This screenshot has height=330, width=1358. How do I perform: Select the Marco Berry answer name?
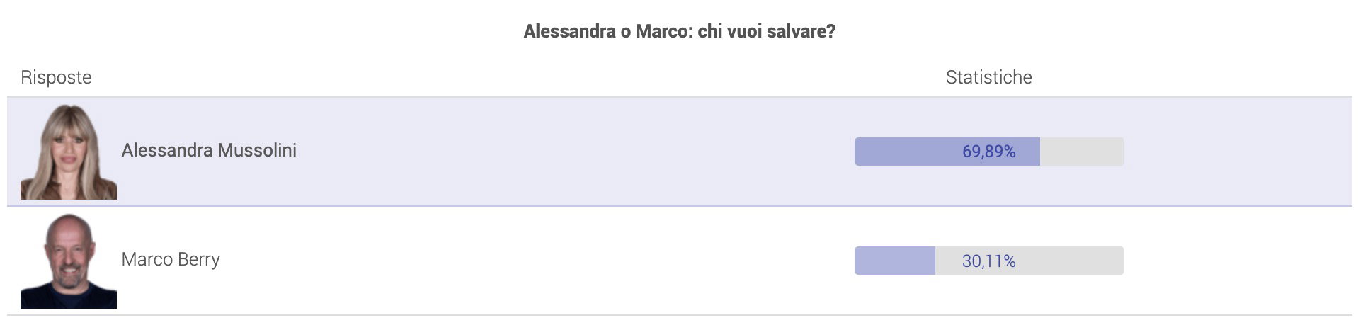coord(171,259)
